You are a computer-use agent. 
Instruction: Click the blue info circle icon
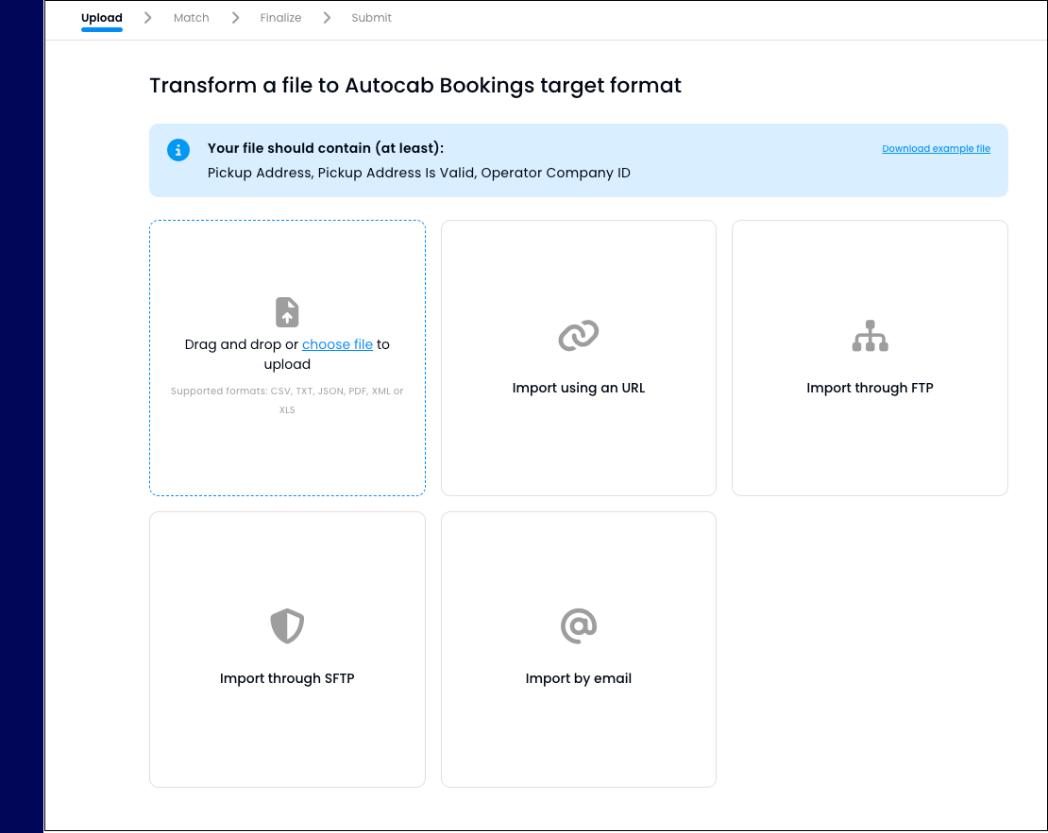tap(178, 150)
